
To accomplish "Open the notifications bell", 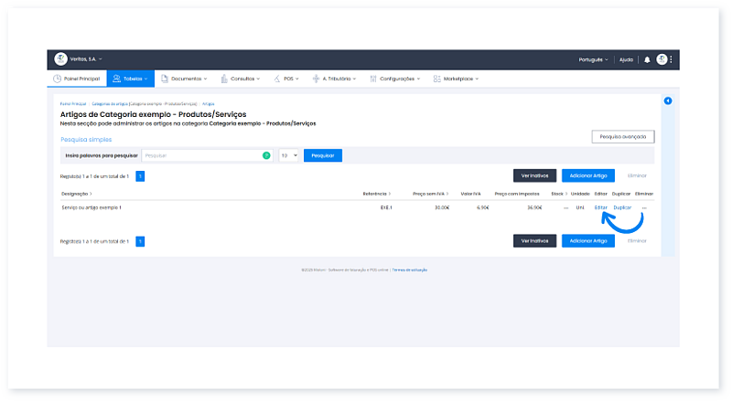I will (x=648, y=59).
